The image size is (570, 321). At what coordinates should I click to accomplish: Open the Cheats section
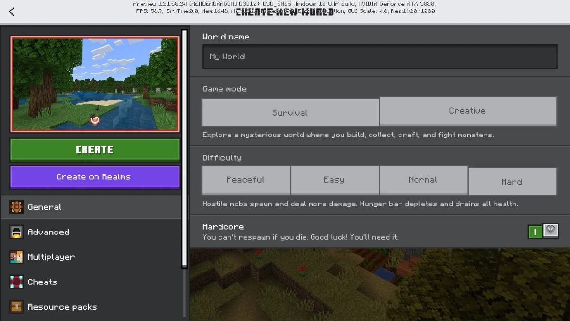tap(42, 282)
